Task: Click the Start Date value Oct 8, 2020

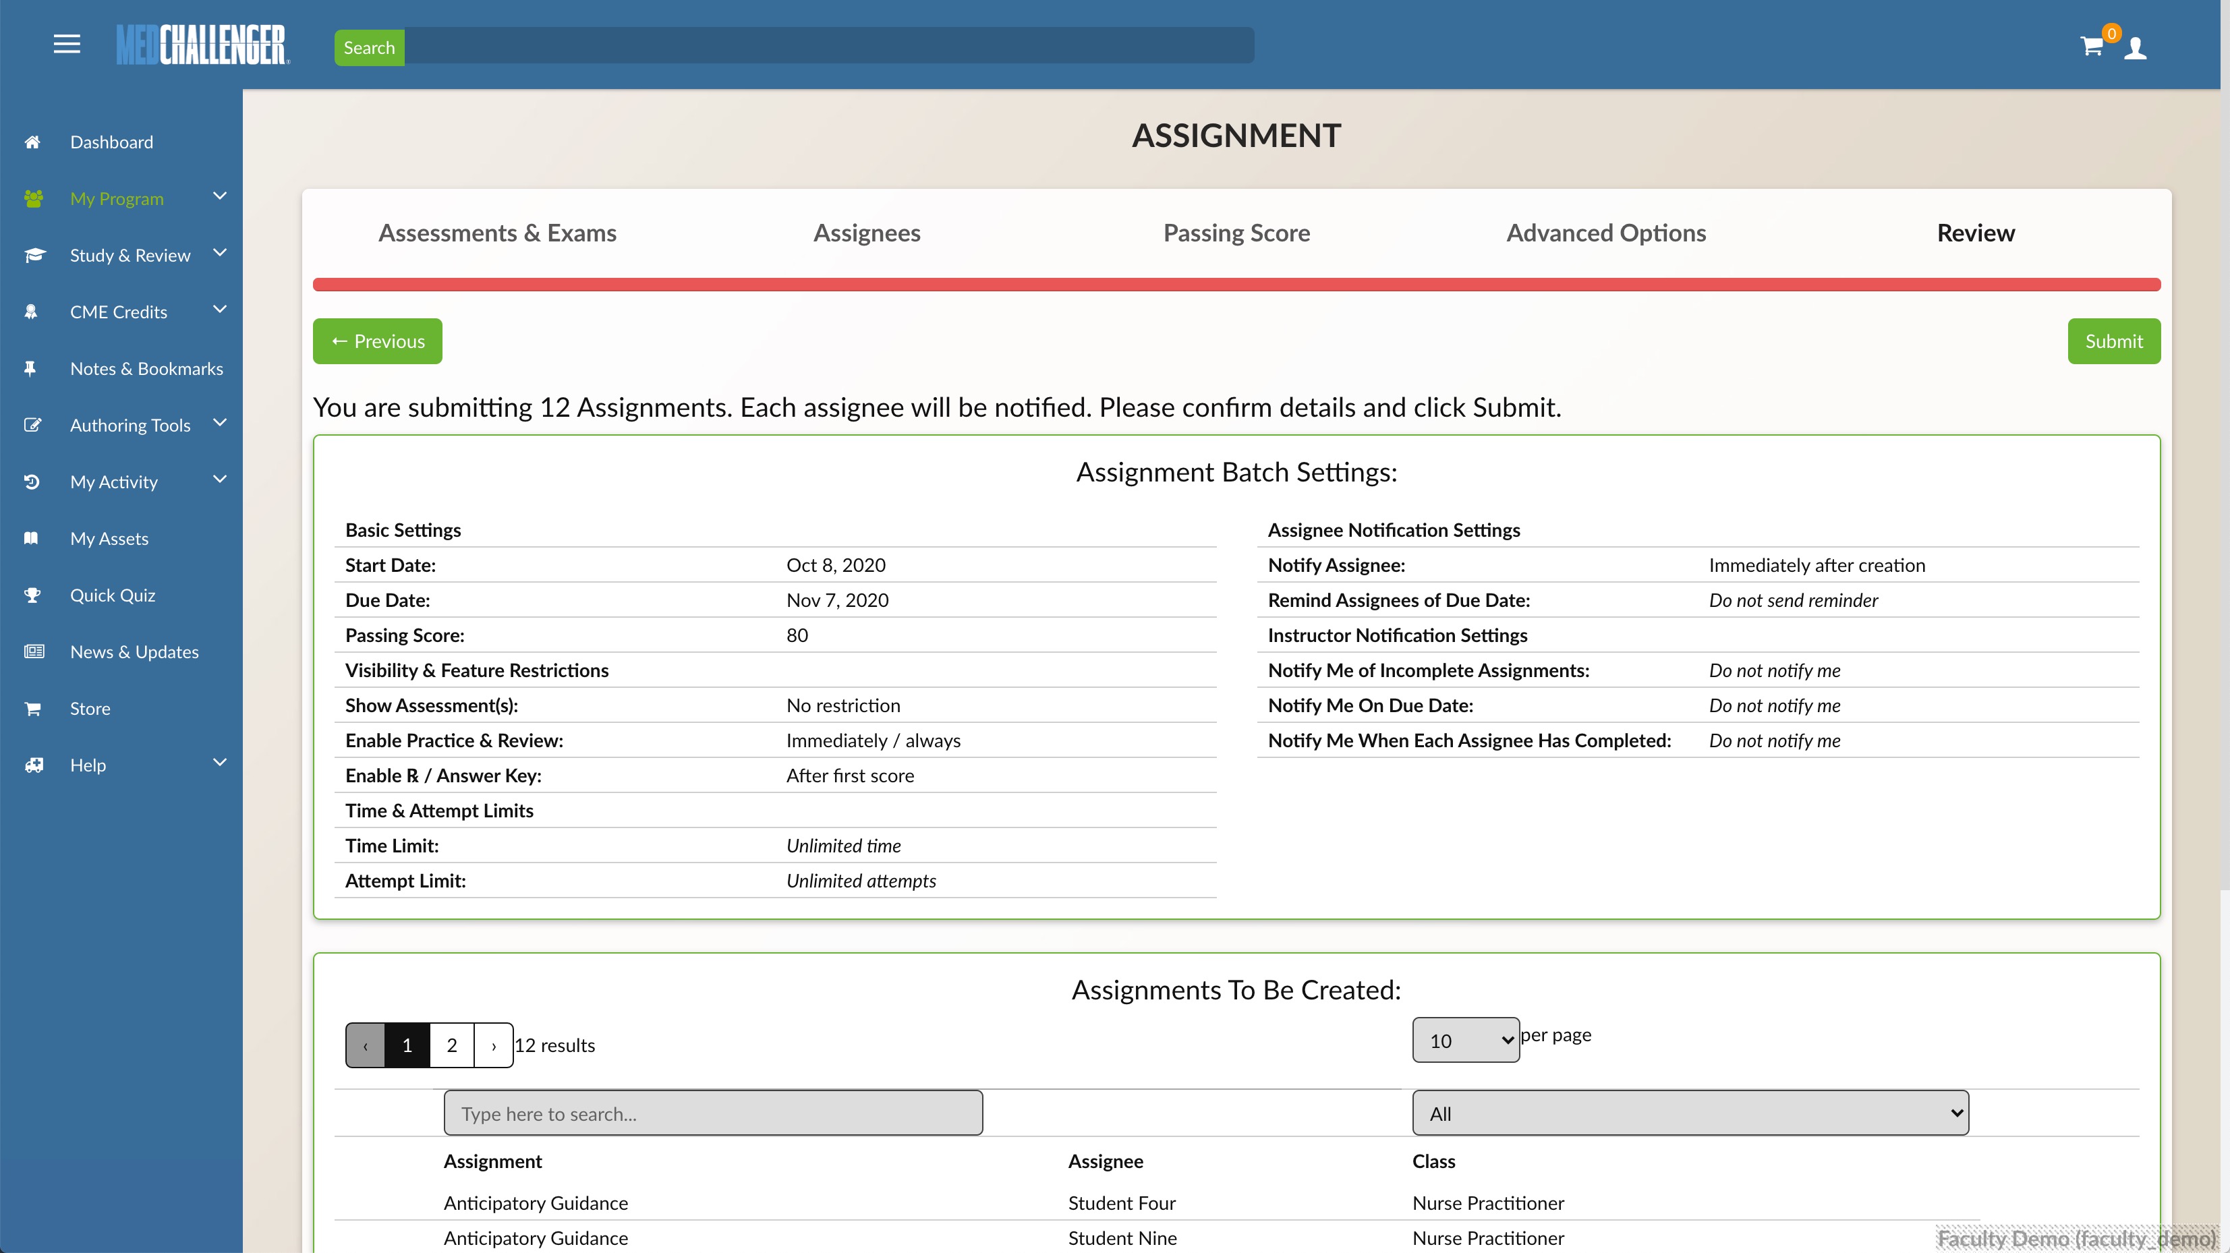Action: [835, 565]
